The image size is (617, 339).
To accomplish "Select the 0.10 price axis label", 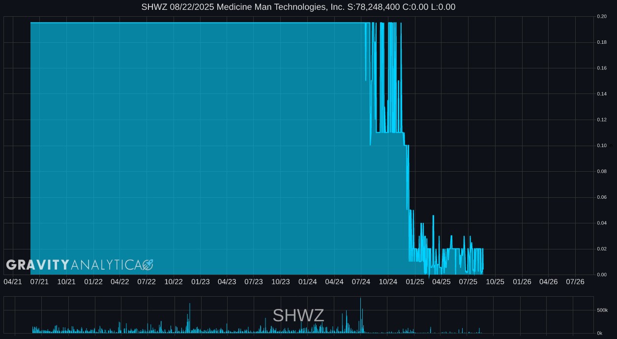I will (602, 146).
